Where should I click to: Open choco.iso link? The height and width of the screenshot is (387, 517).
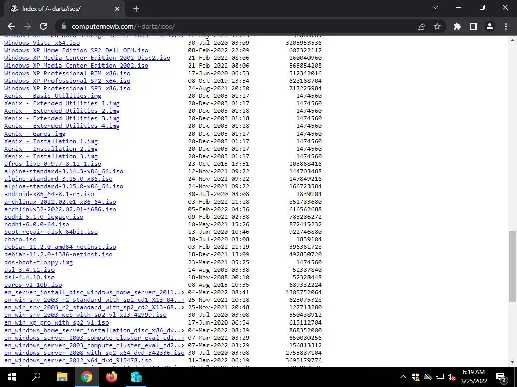(20, 239)
